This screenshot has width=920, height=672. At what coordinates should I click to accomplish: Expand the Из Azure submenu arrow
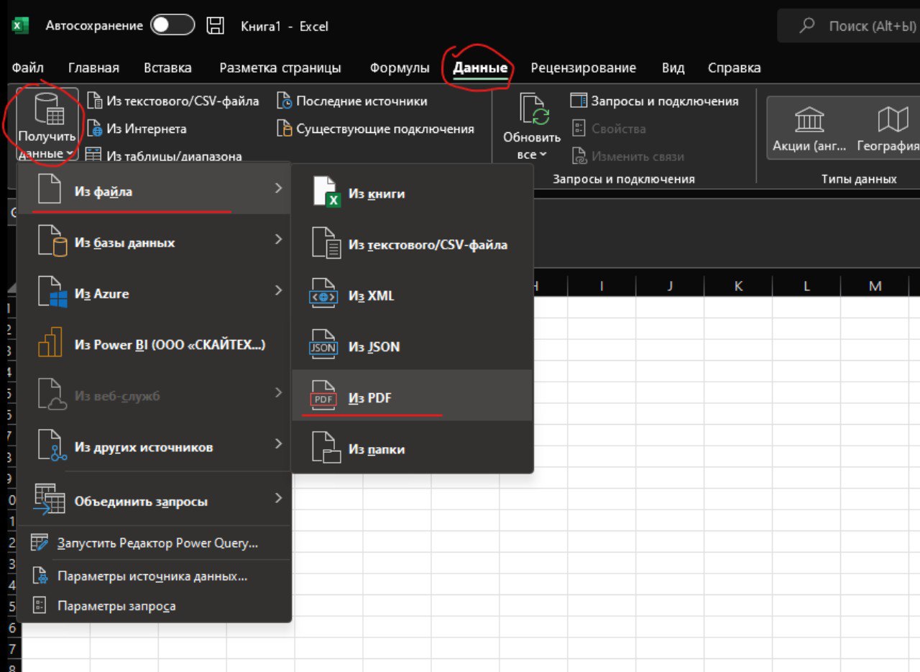[x=278, y=290]
